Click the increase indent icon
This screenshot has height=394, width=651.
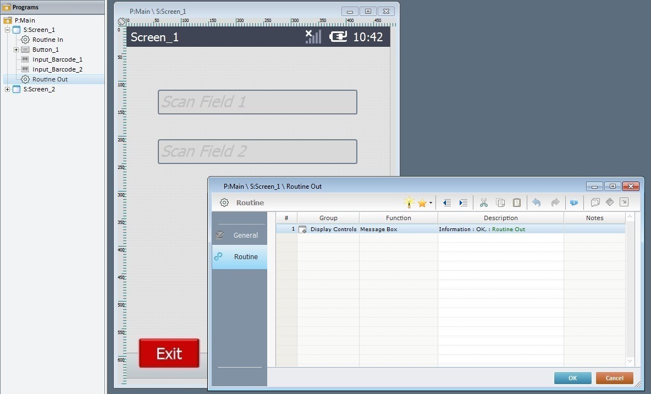pos(464,203)
